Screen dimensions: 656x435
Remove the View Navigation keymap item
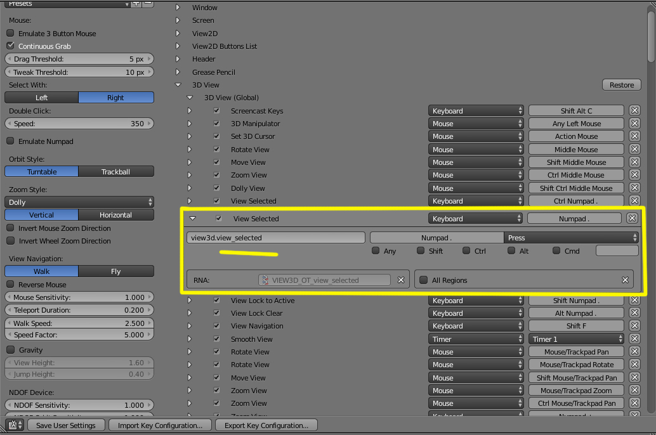[x=634, y=326]
